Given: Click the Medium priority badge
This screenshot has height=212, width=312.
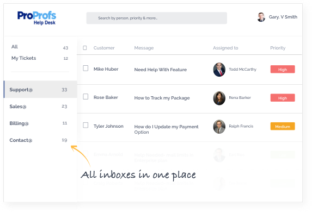Looking at the screenshot, I should [x=283, y=126].
